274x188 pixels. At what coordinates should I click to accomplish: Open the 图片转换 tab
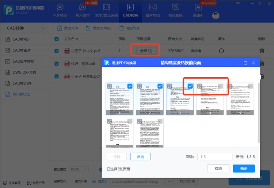pyautogui.click(x=153, y=11)
